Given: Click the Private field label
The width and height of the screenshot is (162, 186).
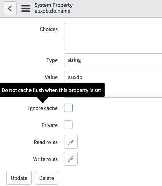Looking at the screenshot, I should [49, 125].
